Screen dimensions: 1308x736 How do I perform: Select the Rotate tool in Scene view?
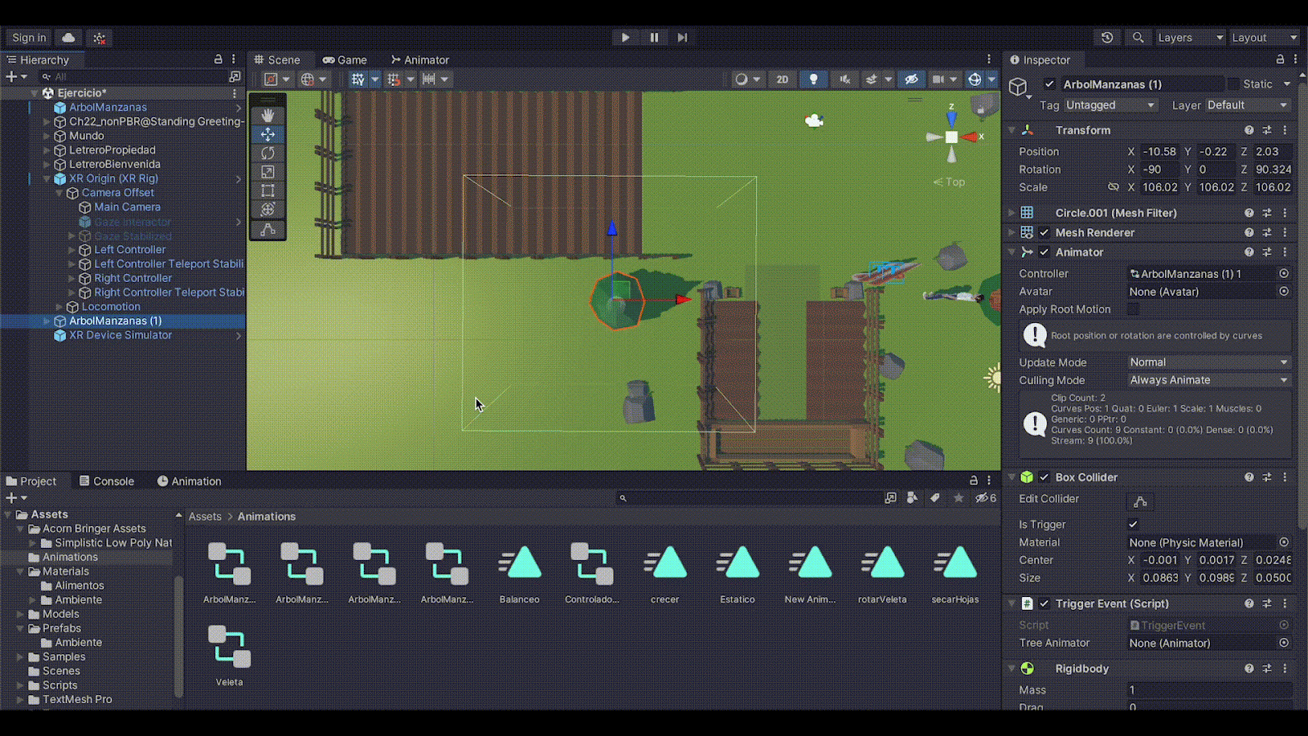[267, 153]
